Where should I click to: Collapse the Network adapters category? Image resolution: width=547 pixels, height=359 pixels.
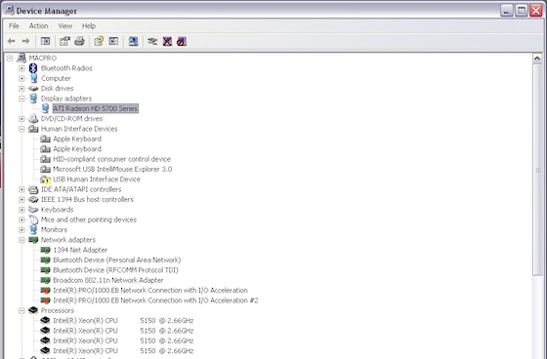click(x=21, y=240)
